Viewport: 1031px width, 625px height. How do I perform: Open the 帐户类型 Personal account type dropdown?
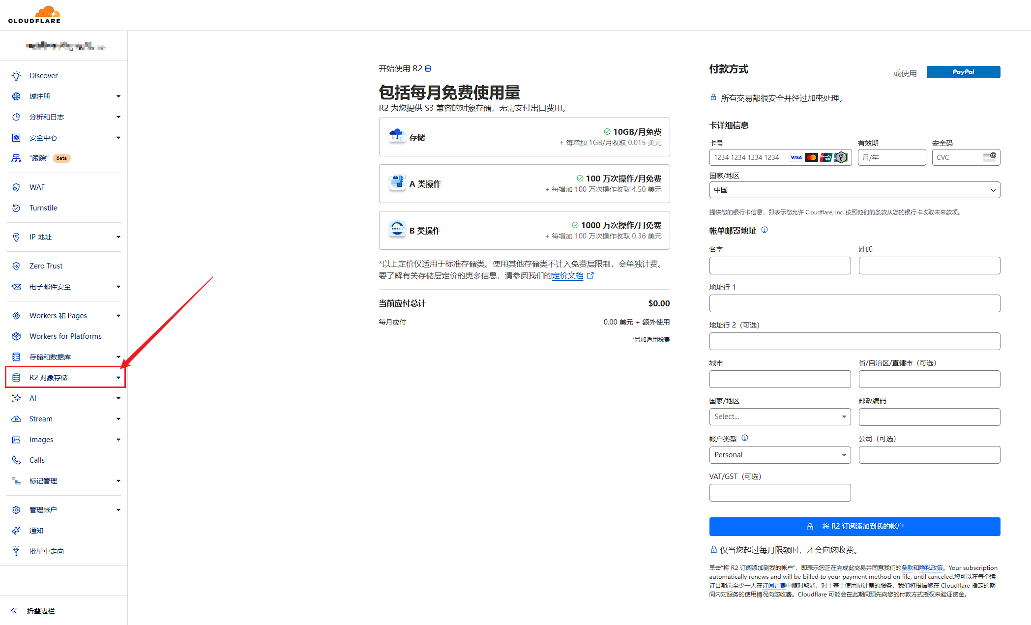point(780,454)
